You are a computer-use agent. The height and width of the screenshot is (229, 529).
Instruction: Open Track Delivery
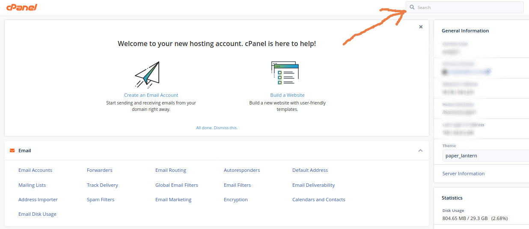tap(102, 185)
